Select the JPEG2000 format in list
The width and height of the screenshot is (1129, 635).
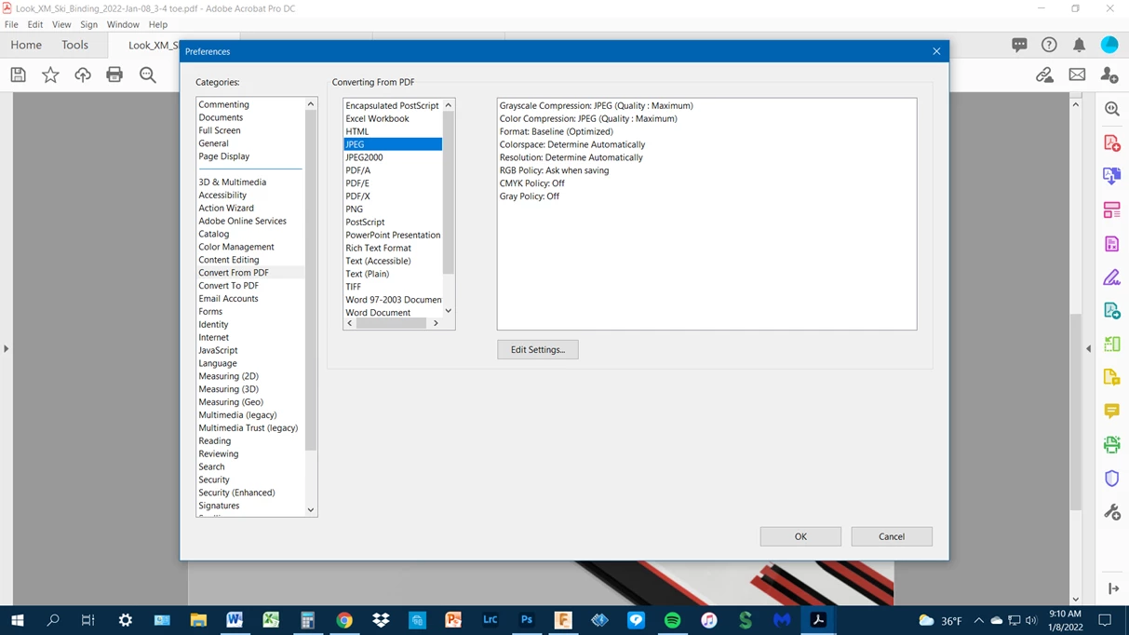click(x=364, y=157)
